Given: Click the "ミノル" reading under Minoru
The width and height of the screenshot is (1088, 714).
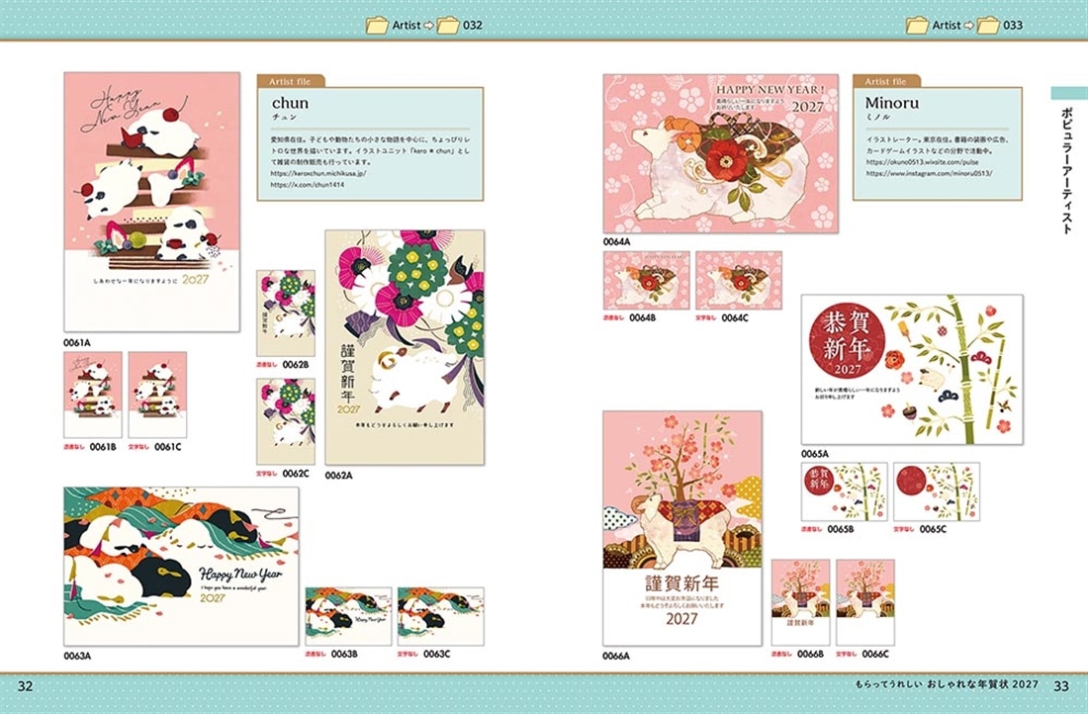Looking at the screenshot, I should pyautogui.click(x=878, y=118).
